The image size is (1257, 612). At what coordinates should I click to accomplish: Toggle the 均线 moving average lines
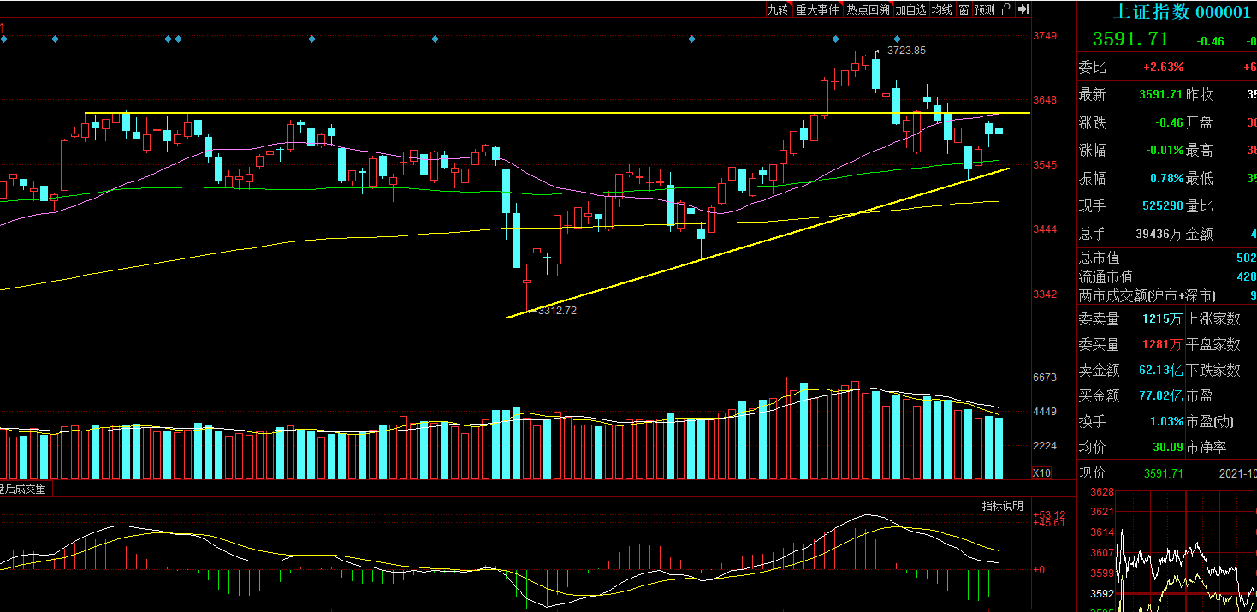(942, 9)
